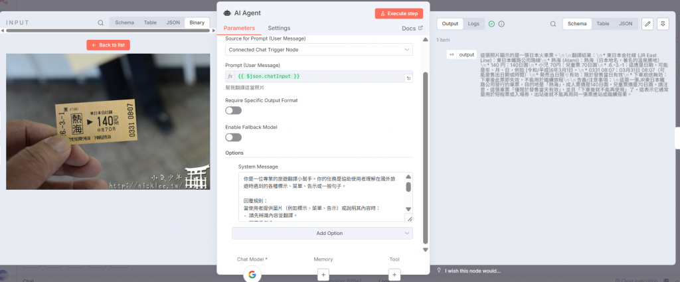
Task: Open the Docs link
Action: (412, 28)
